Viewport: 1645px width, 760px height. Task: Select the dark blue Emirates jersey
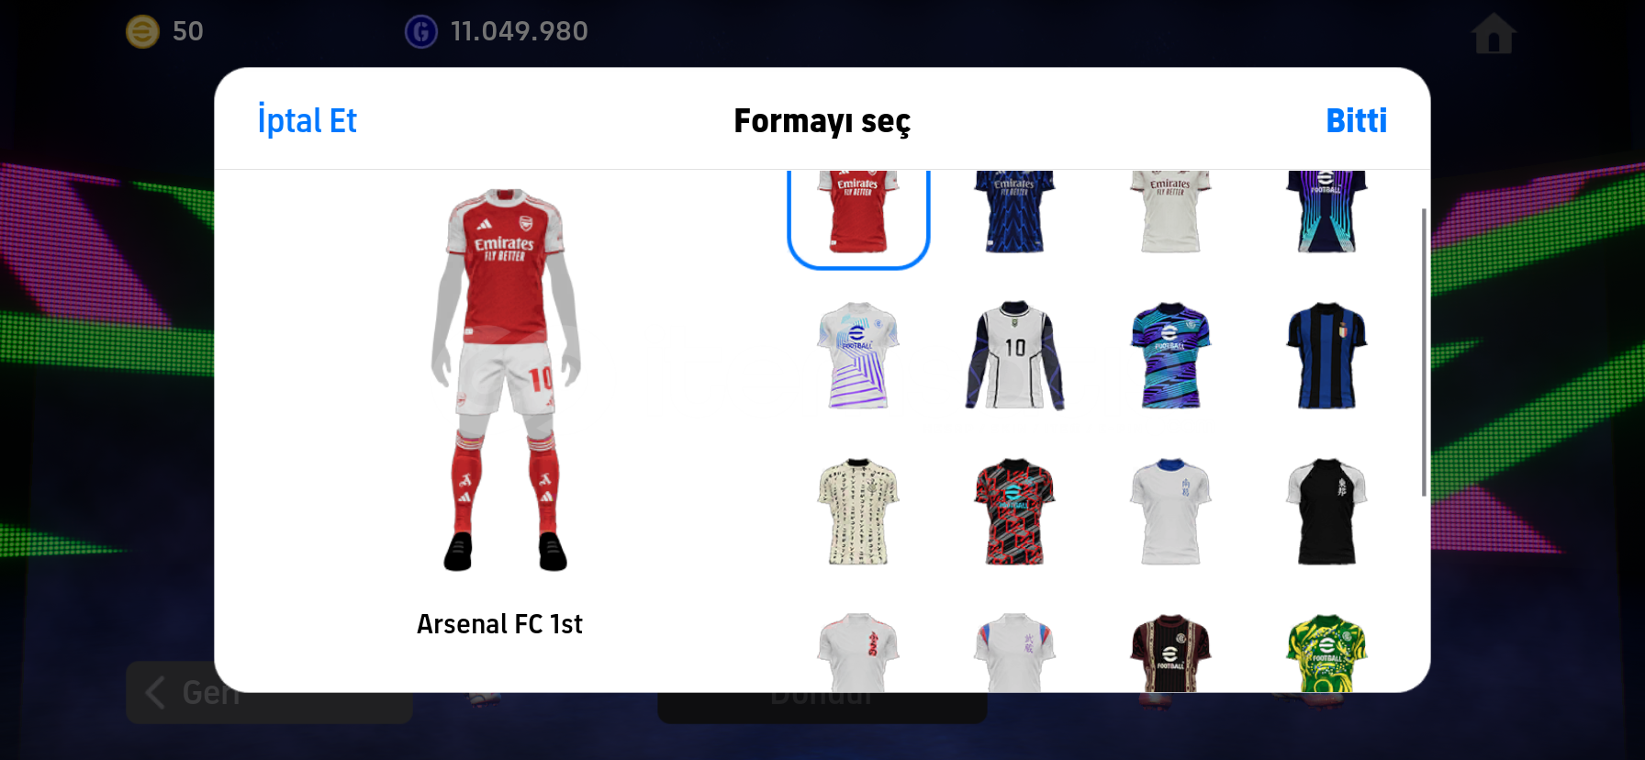[1014, 211]
